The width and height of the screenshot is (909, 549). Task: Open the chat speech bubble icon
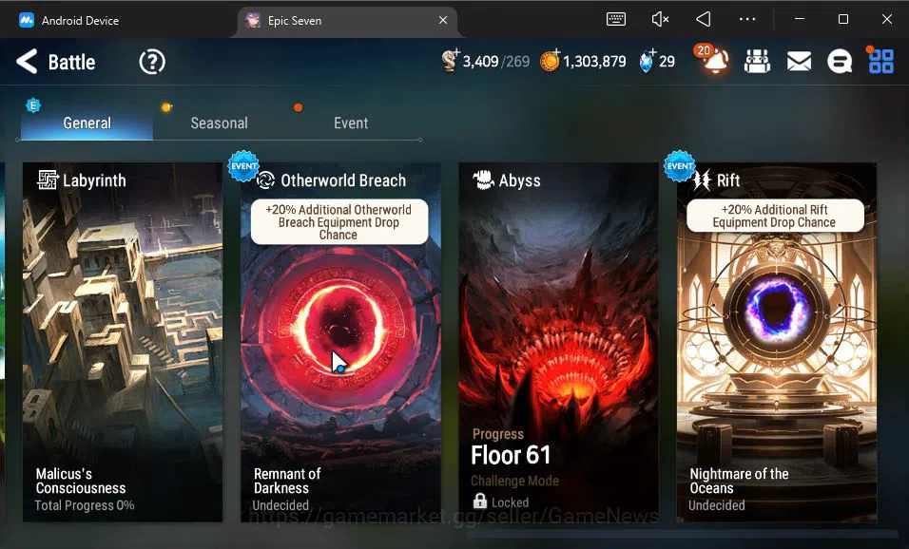840,61
